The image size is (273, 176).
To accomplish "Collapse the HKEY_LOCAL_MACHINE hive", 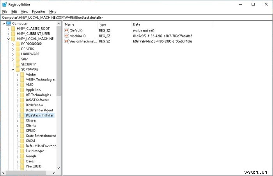I will pos(8,39).
